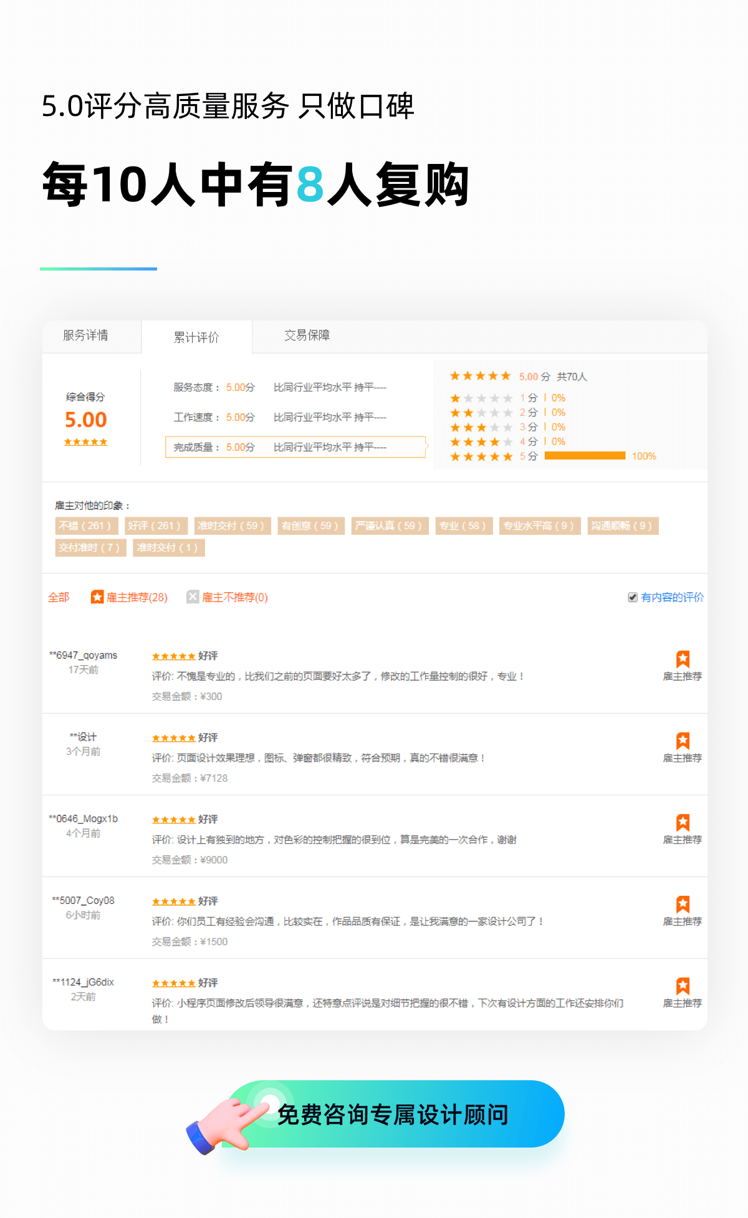Select the 累计评价 tab

196,337
